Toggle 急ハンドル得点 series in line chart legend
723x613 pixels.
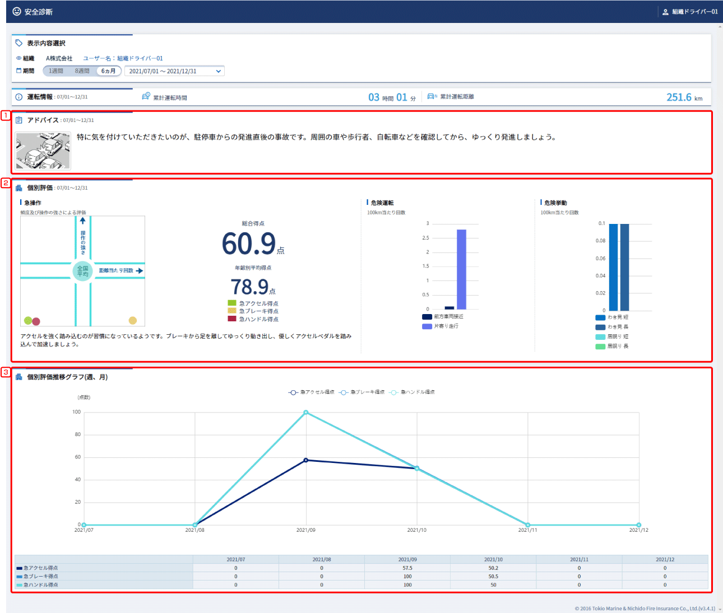pyautogui.click(x=412, y=392)
